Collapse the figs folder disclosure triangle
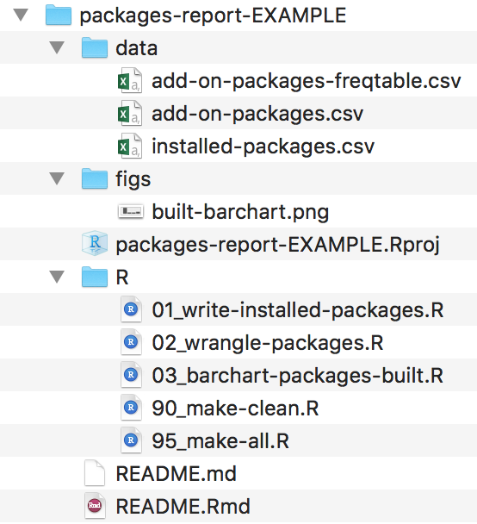477x524 pixels. click(57, 178)
